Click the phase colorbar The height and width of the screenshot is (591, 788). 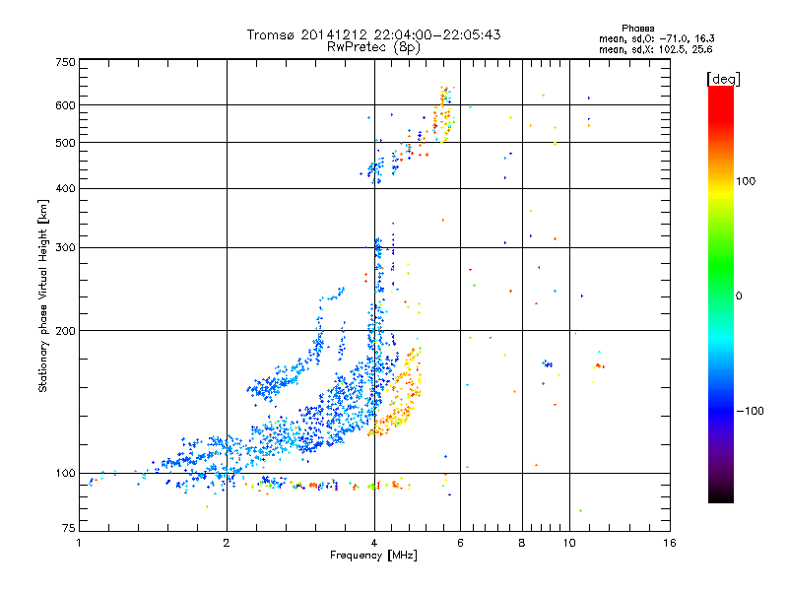pyautogui.click(x=721, y=294)
